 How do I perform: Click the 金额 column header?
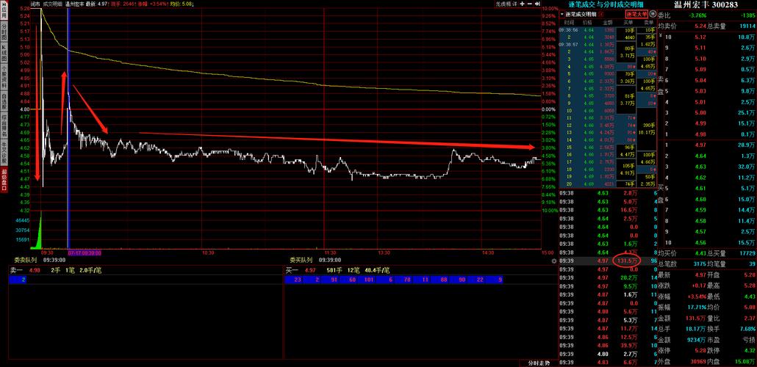pos(607,23)
